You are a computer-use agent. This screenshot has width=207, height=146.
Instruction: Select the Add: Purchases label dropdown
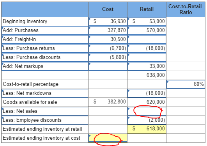(45, 30)
